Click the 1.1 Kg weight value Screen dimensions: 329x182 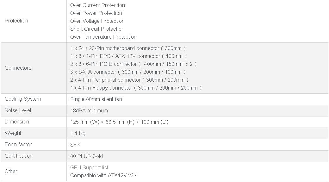tap(78, 133)
